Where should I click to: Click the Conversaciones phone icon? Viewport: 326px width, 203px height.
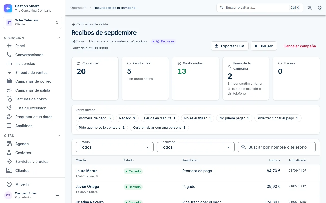coord(9,55)
